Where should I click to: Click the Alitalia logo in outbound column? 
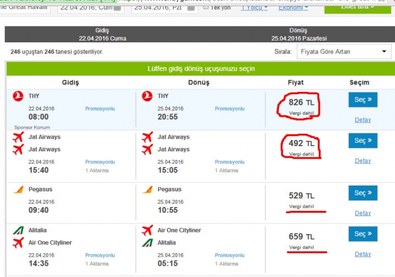[18, 230]
